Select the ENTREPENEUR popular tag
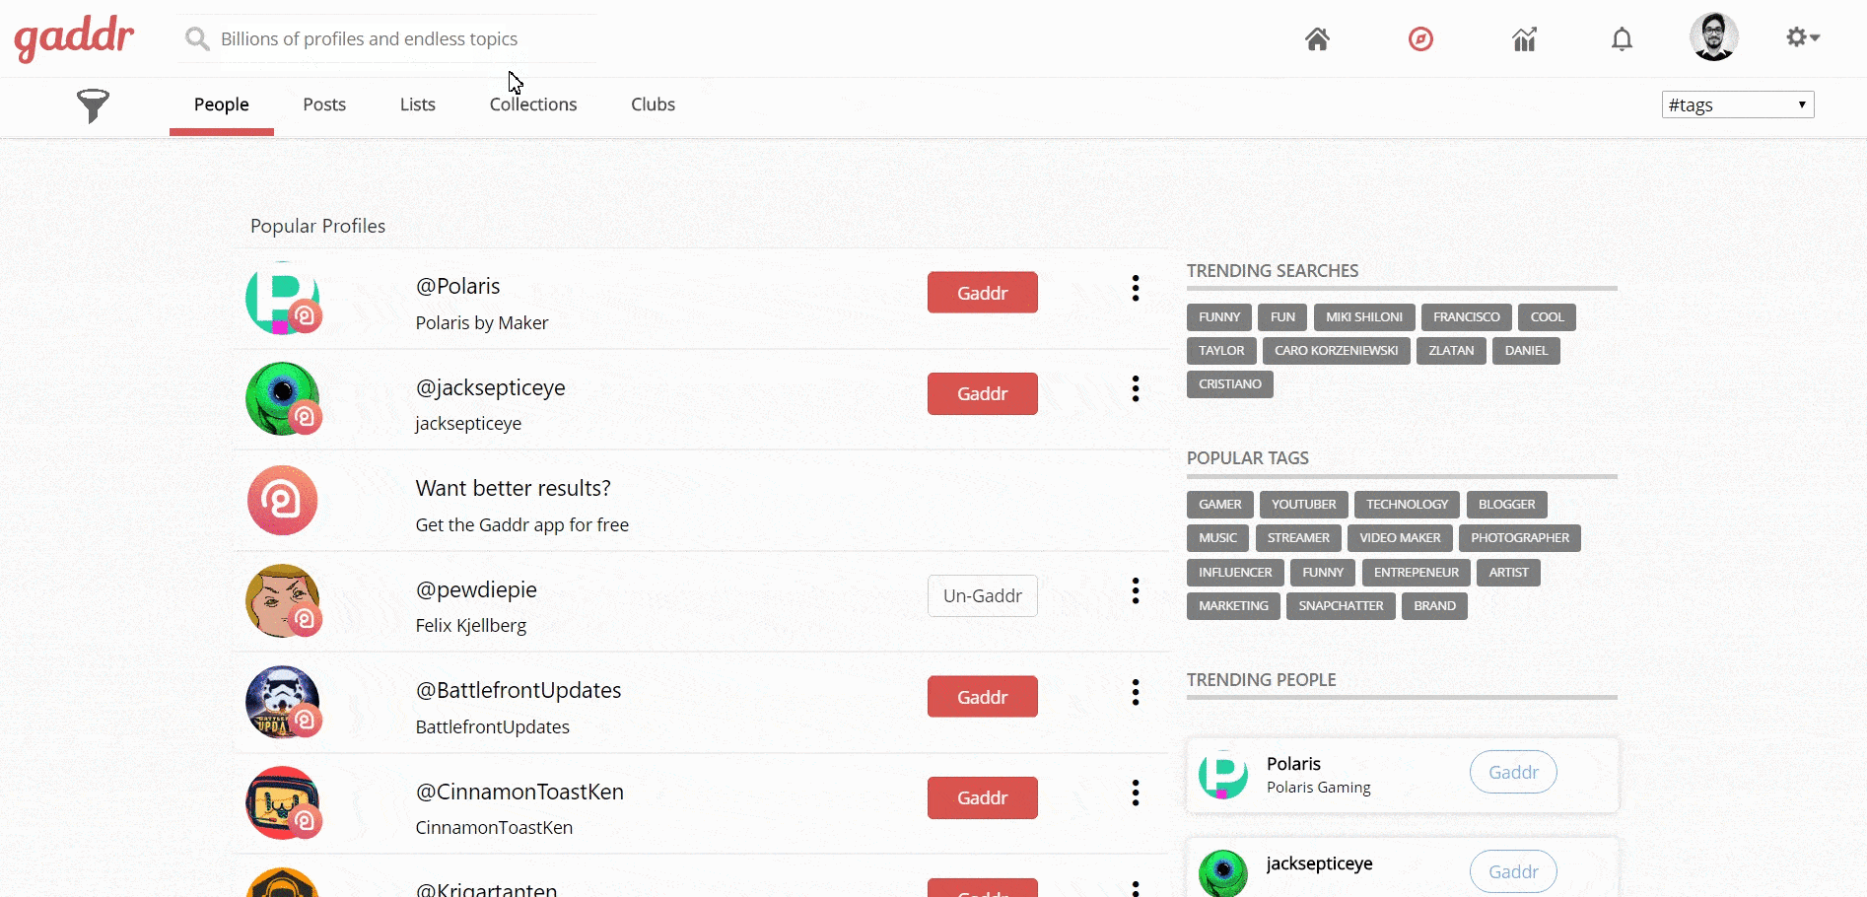 click(1417, 573)
